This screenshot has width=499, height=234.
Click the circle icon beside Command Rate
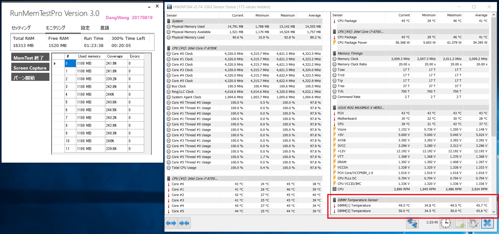point(334,97)
